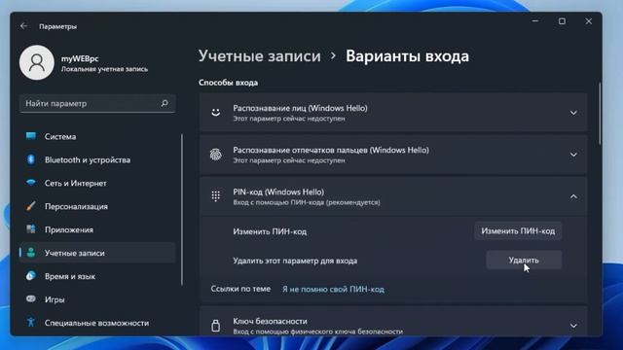Click the Система monitor icon
This screenshot has width=623, height=350.
pyautogui.click(x=31, y=136)
